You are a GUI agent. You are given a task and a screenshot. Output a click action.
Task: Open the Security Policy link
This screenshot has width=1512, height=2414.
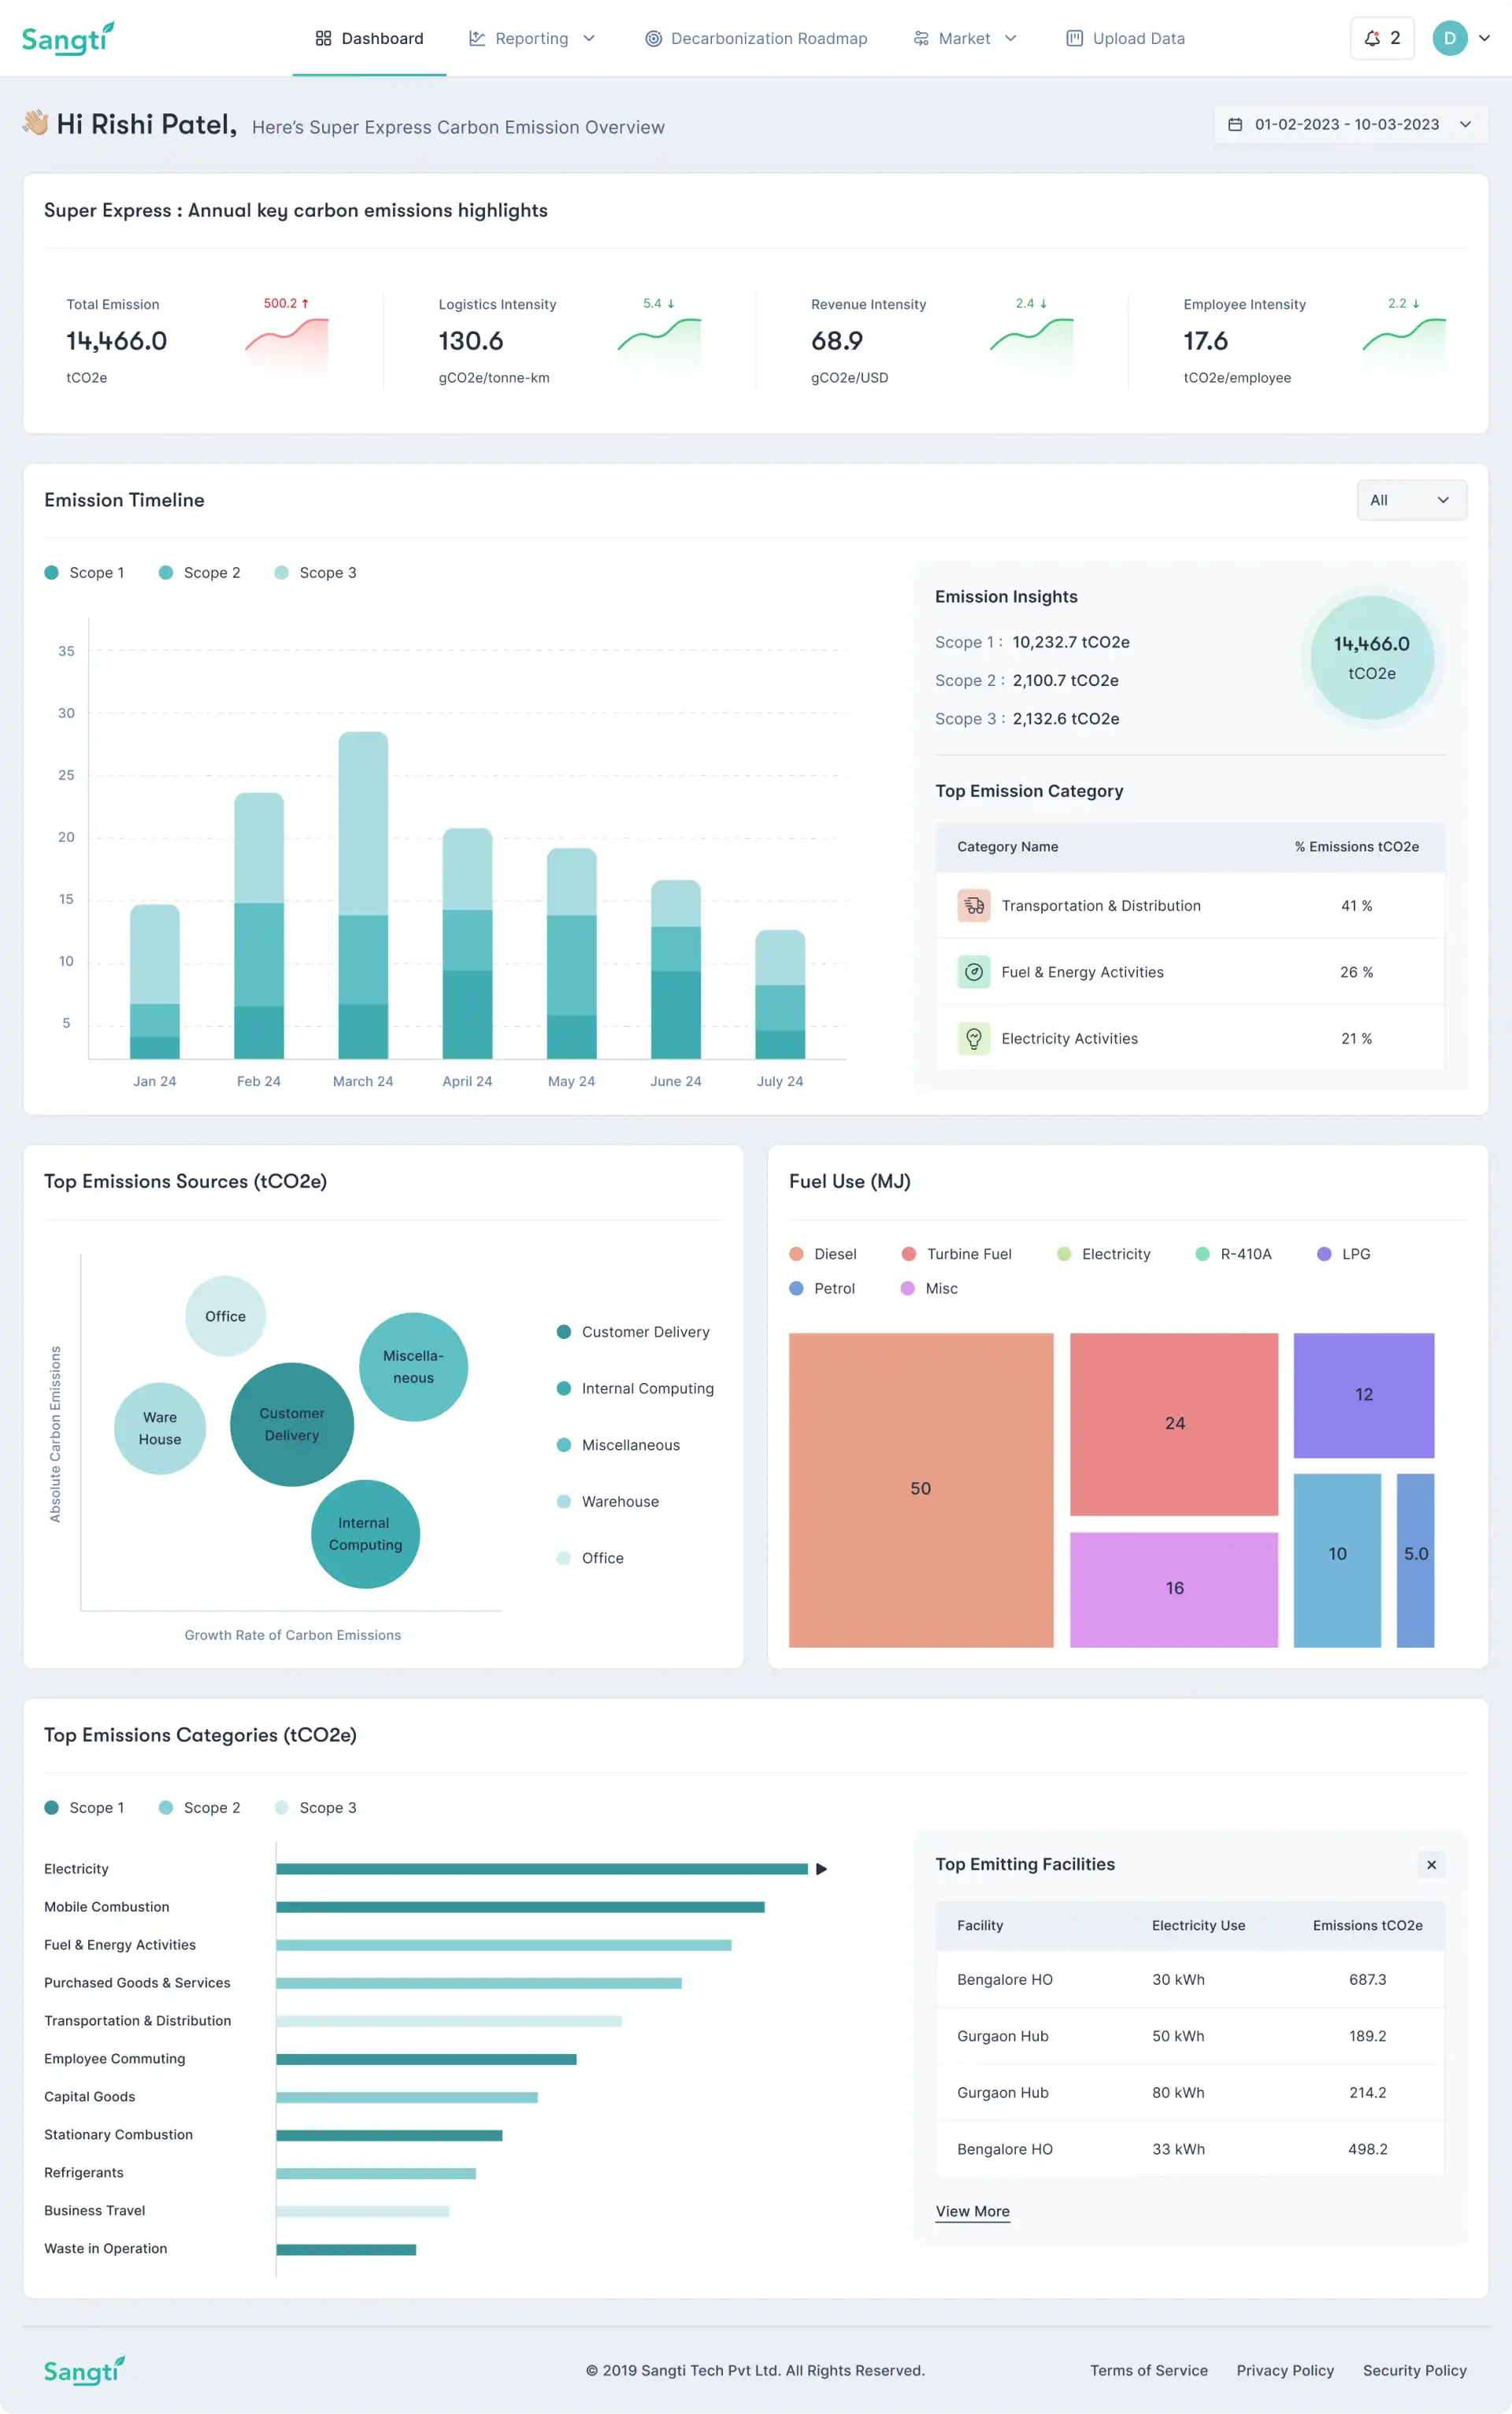click(x=1414, y=2370)
